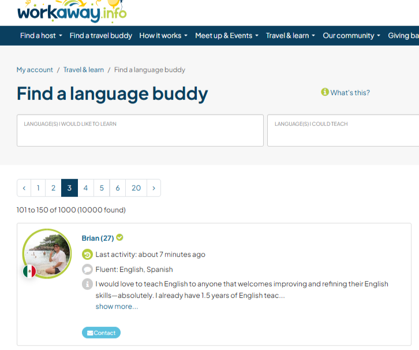Go to next results page arrow
Image resolution: width=419 pixels, height=350 pixels.
point(154,188)
